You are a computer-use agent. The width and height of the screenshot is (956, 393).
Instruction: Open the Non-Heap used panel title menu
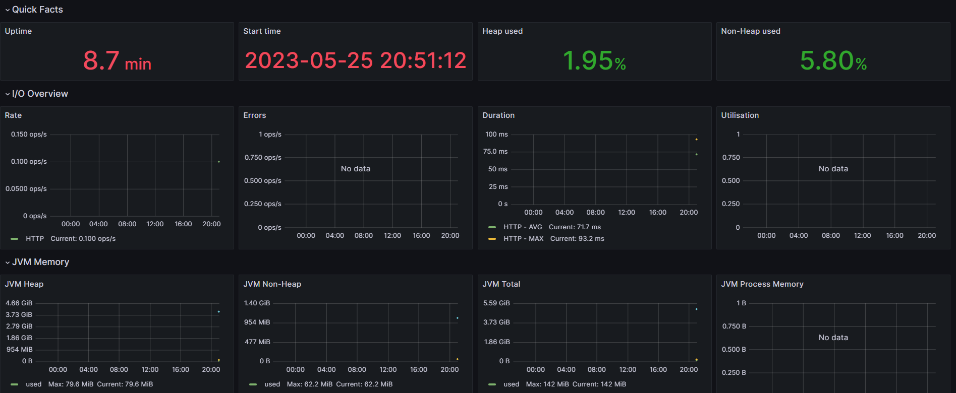coord(751,31)
